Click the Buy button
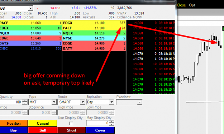Image resolution: width=224 pixels, height=134 pixels. coord(14,130)
